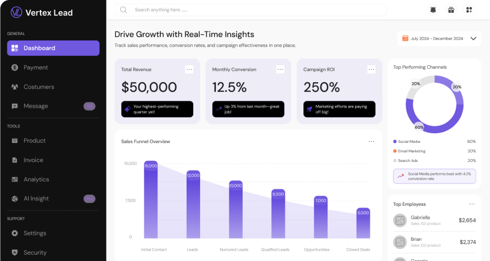The height and width of the screenshot is (261, 490).
Task: Go to the Payment page
Action: click(x=35, y=67)
